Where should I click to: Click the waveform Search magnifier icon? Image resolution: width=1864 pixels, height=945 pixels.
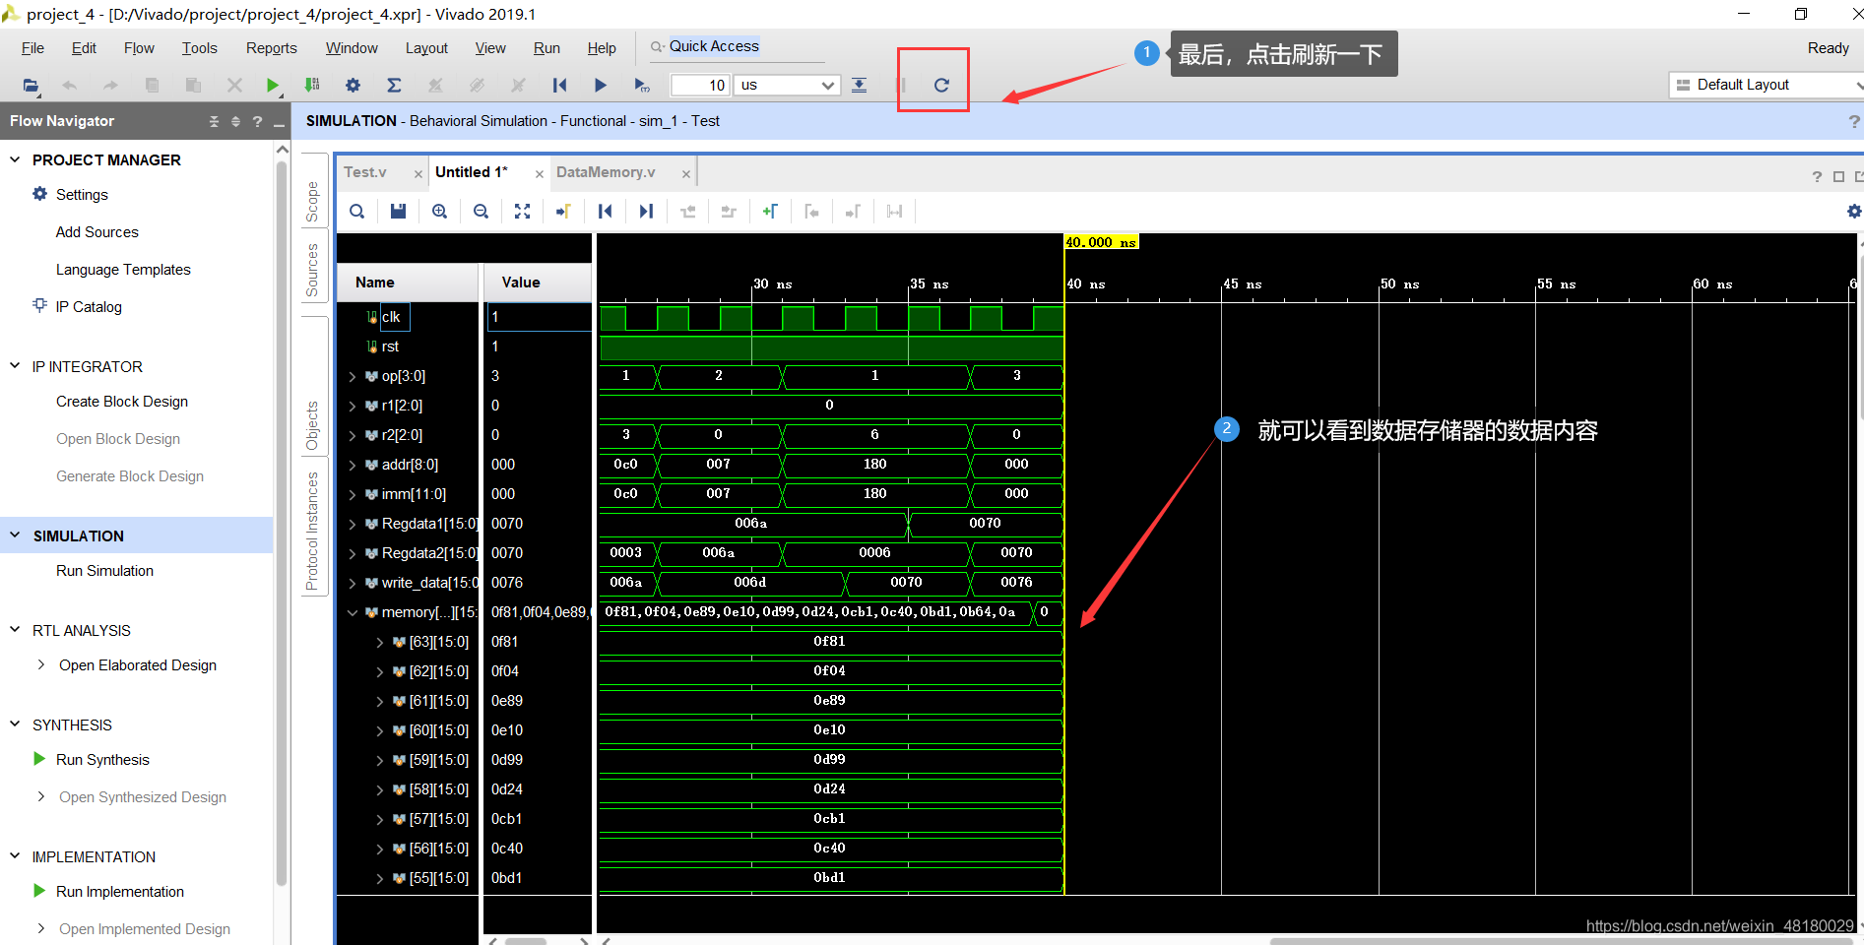pyautogui.click(x=356, y=211)
